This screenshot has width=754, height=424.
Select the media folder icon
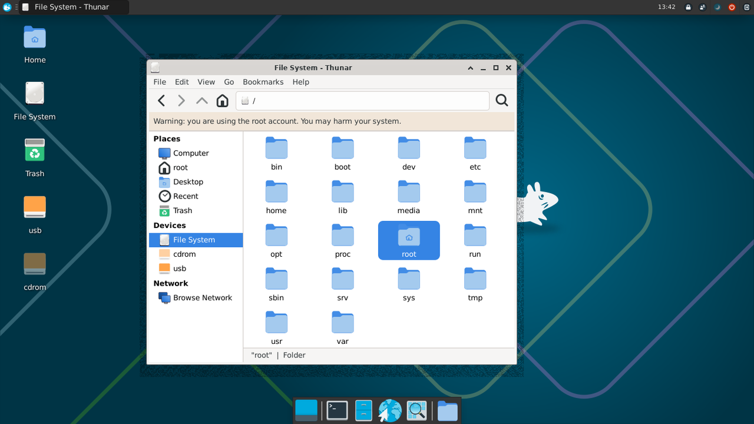(x=409, y=192)
